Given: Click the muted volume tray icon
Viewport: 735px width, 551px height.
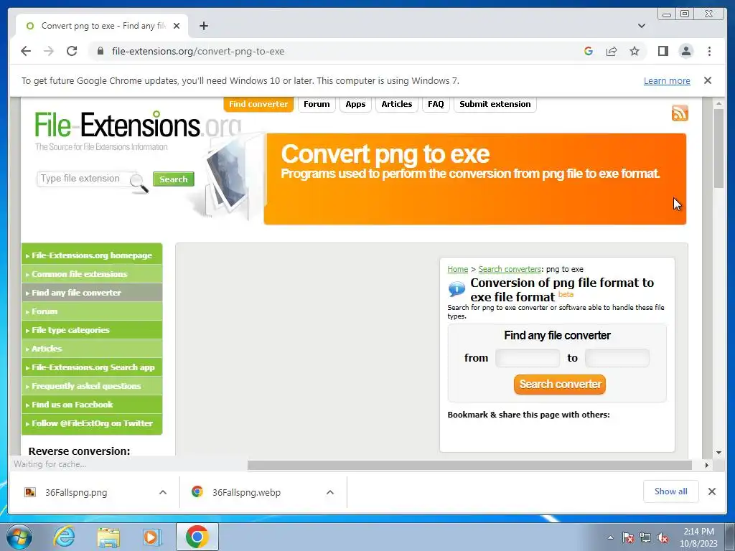Looking at the screenshot, I should pyautogui.click(x=663, y=537).
